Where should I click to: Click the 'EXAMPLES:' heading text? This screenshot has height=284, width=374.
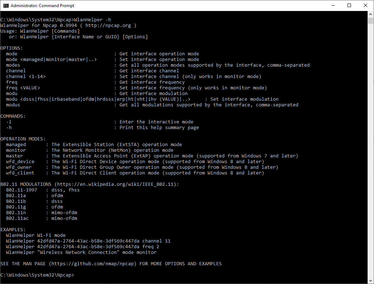pyautogui.click(x=13, y=230)
